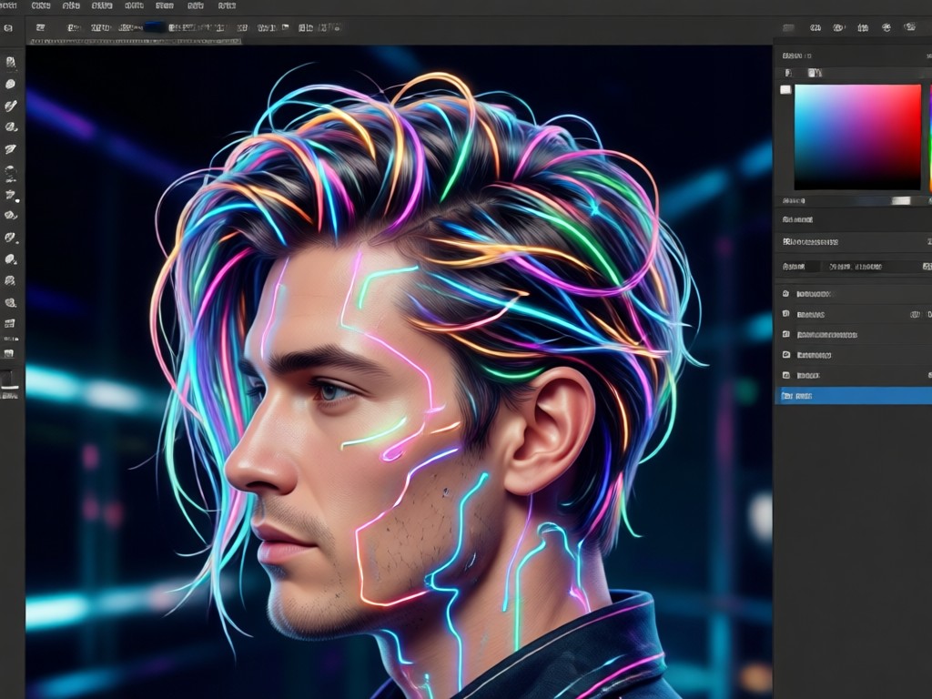
Task: Select the topmost tool in the left toolbar
Action: click(10, 62)
